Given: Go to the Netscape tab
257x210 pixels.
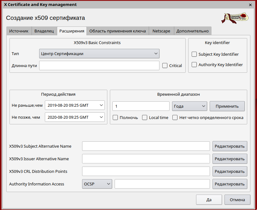Looking at the screenshot, I should 161,31.
